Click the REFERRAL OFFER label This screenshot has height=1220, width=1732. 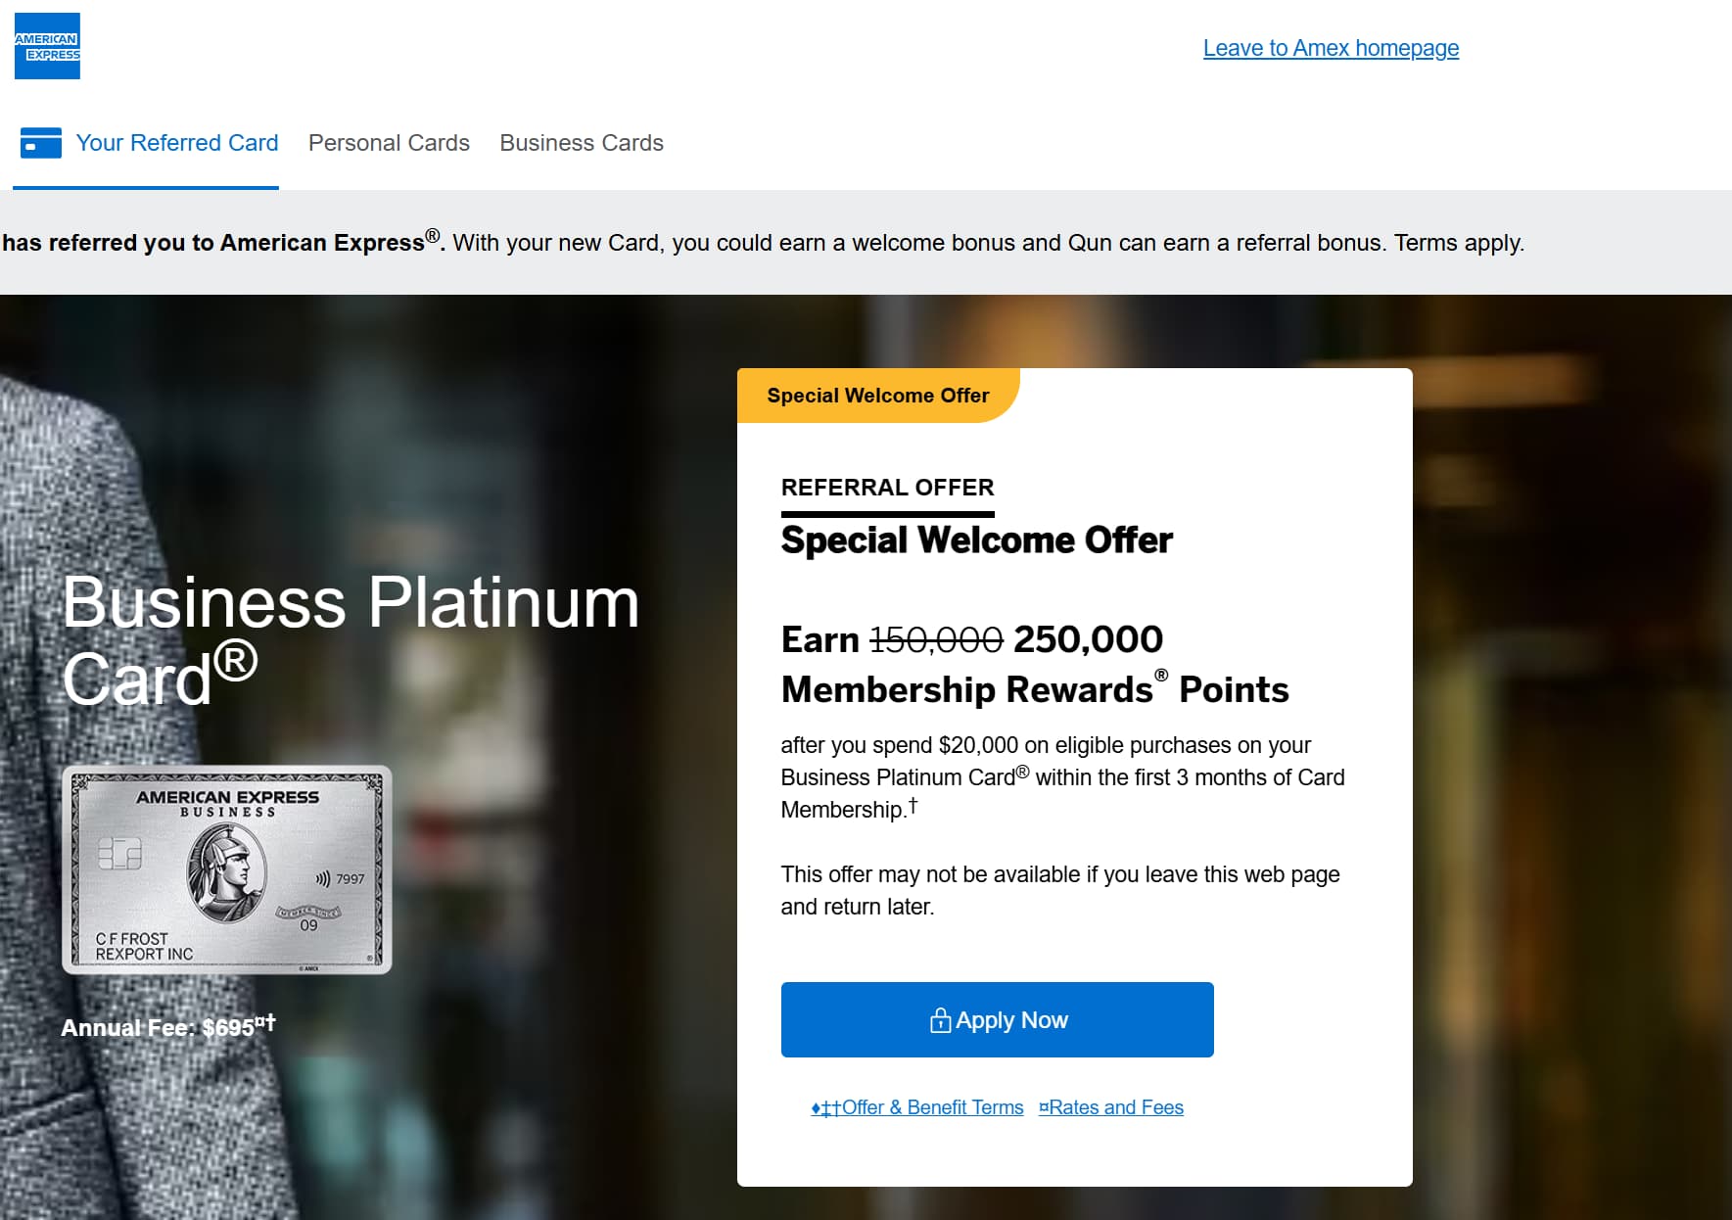pyautogui.click(x=887, y=488)
